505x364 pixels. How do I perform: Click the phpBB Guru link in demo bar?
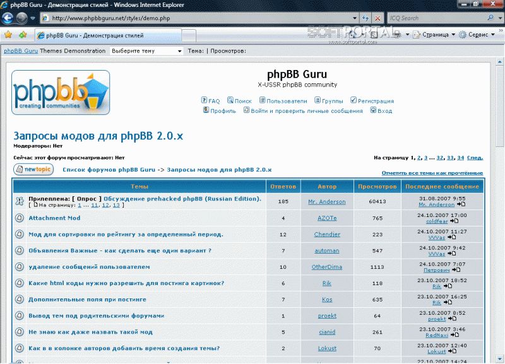click(21, 51)
